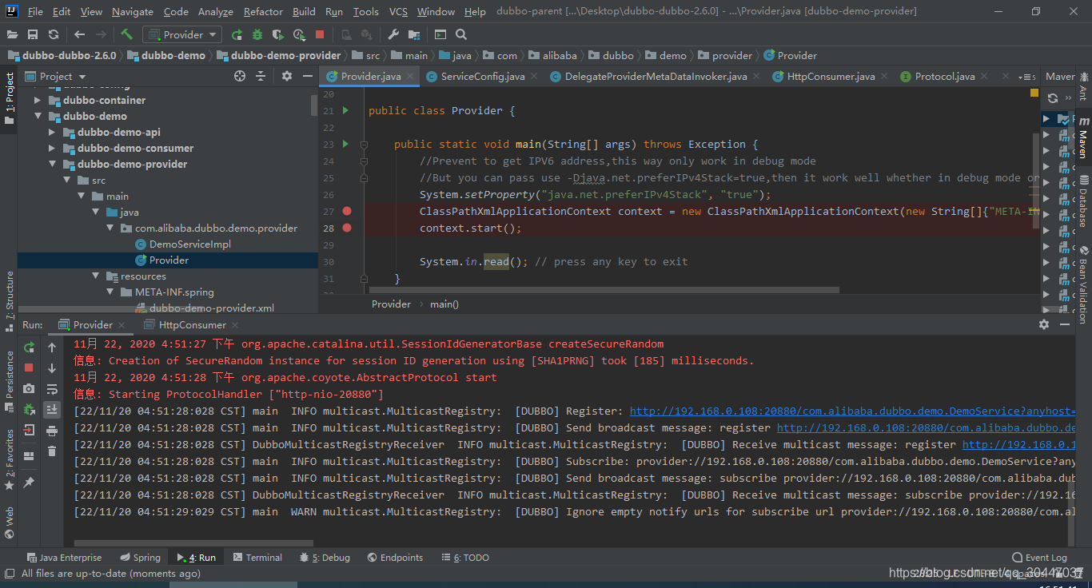This screenshot has height=588, width=1092.
Task: Collapse the dubbo-demo-provider module
Action: point(51,165)
